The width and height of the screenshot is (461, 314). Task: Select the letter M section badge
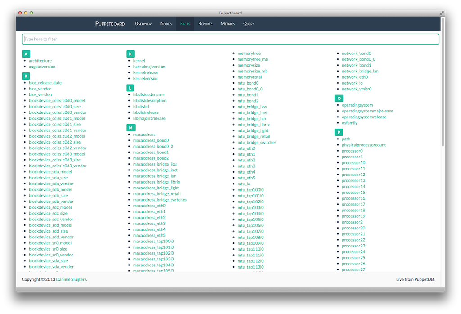pyautogui.click(x=130, y=128)
